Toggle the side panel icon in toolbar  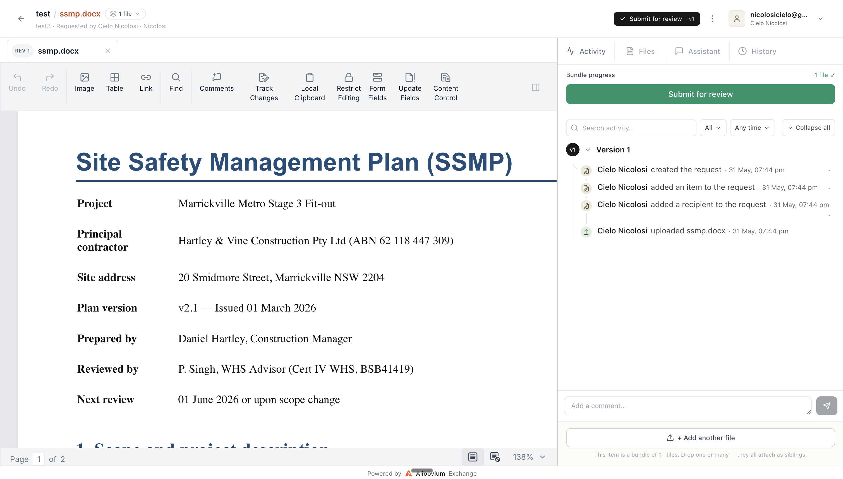[x=535, y=88]
